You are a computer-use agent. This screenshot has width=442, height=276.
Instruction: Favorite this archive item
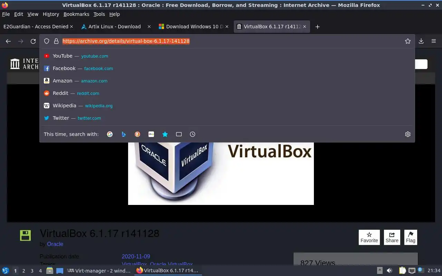pyautogui.click(x=369, y=237)
